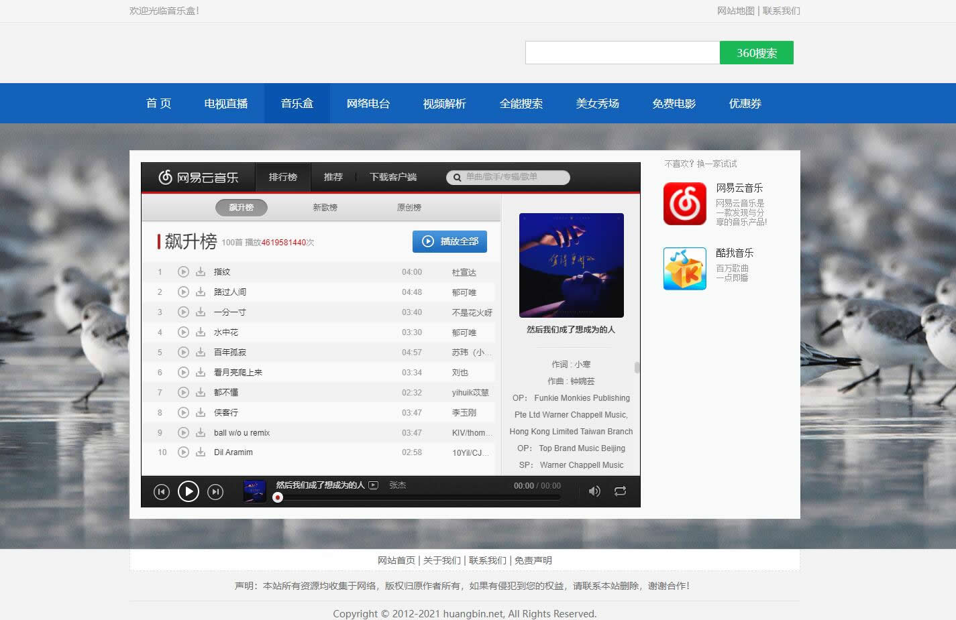This screenshot has width=956, height=620.
Task: Play the song ball w/o u remix
Action: [183, 433]
